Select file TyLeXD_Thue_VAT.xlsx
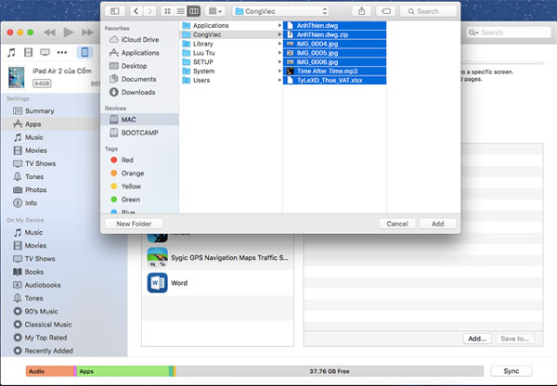Screen dimensions: 557x386 coord(334,80)
